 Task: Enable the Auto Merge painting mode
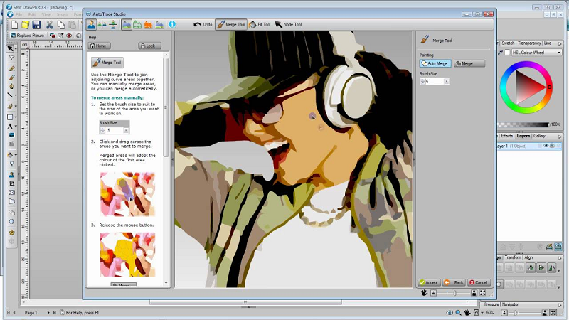click(435, 63)
